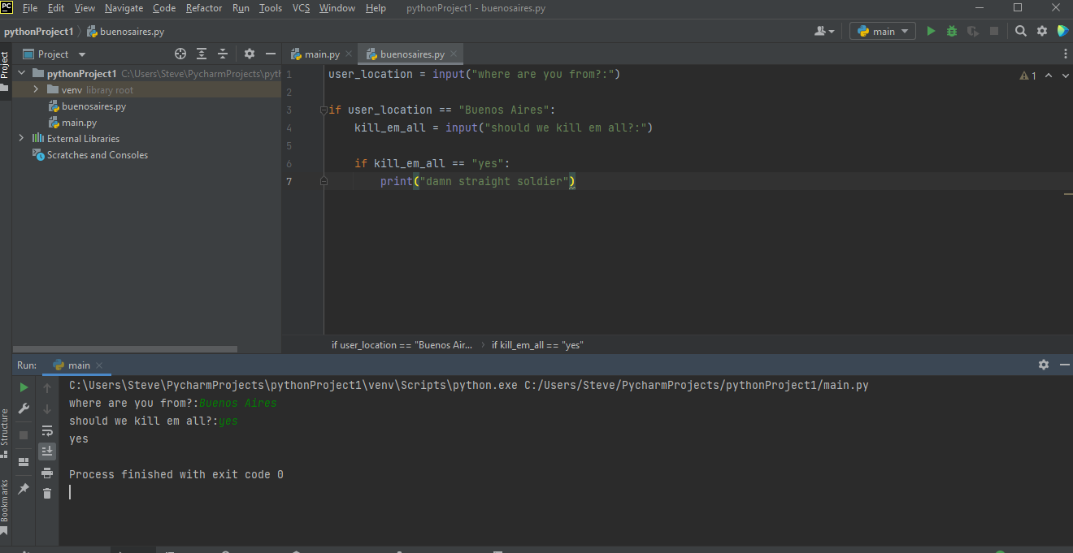The height and width of the screenshot is (553, 1073).
Task: Rerun main in Run panel
Action: [24, 388]
